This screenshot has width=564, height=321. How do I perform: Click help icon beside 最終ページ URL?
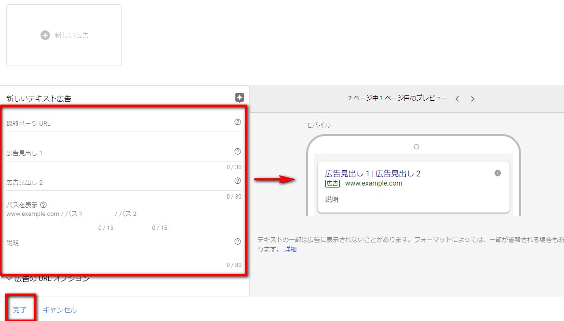click(x=237, y=122)
